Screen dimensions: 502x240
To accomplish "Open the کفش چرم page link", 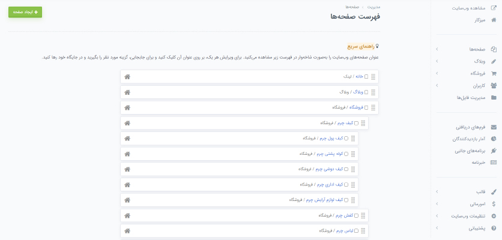I will click(x=345, y=215).
